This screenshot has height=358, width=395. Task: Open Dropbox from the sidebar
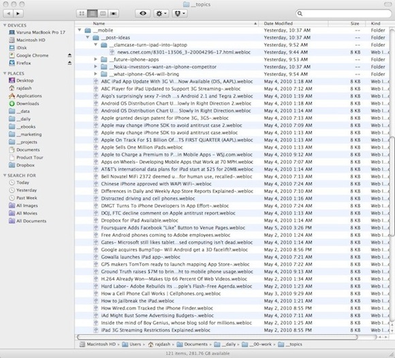click(22, 165)
